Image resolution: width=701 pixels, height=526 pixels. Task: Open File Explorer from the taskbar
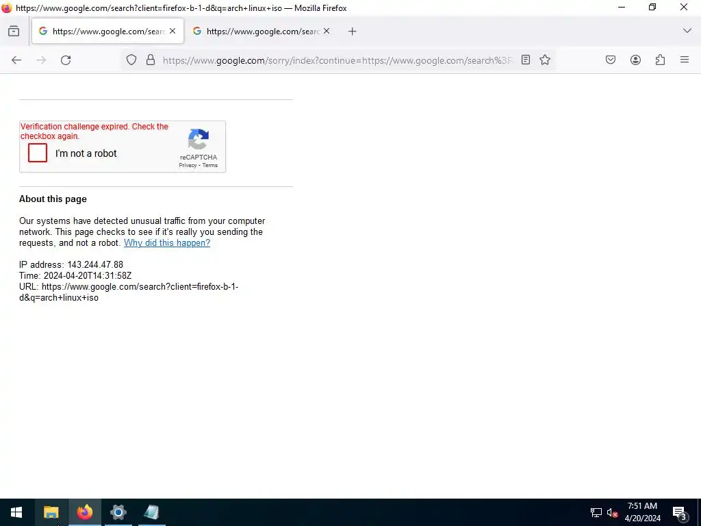click(x=51, y=512)
